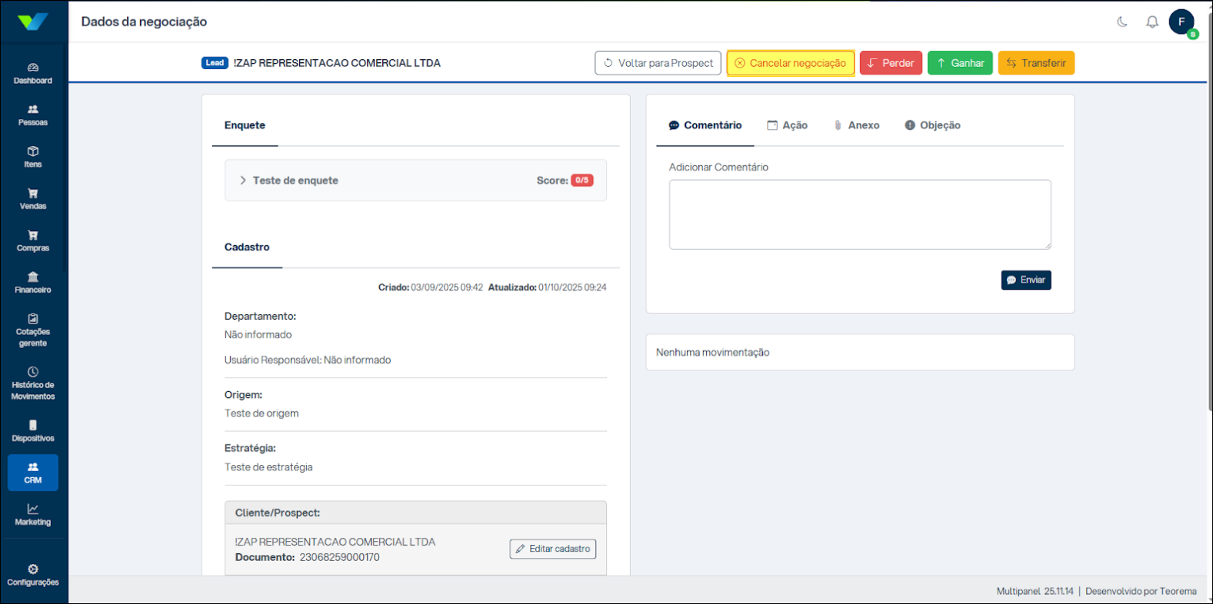Go to Pessoas in the sidebar
Viewport: 1213px width, 604px height.
[x=33, y=110]
